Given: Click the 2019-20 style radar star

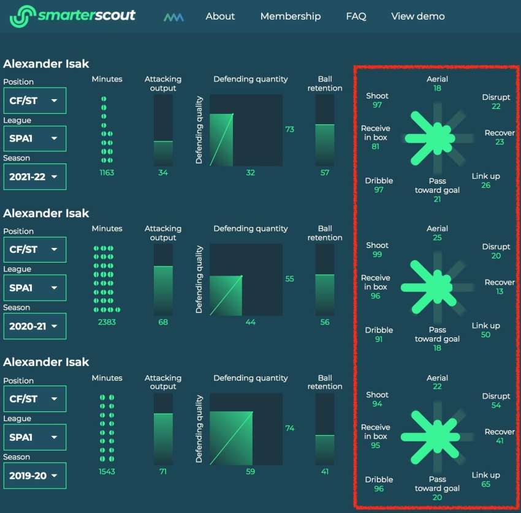Looking at the screenshot, I should (x=438, y=437).
